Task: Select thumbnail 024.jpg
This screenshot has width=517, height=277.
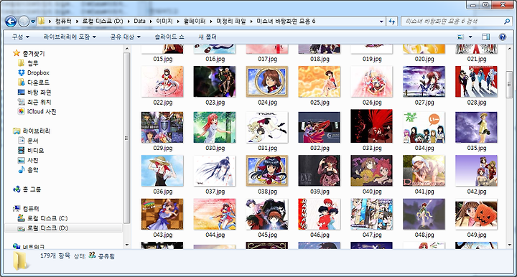Action: [267, 82]
